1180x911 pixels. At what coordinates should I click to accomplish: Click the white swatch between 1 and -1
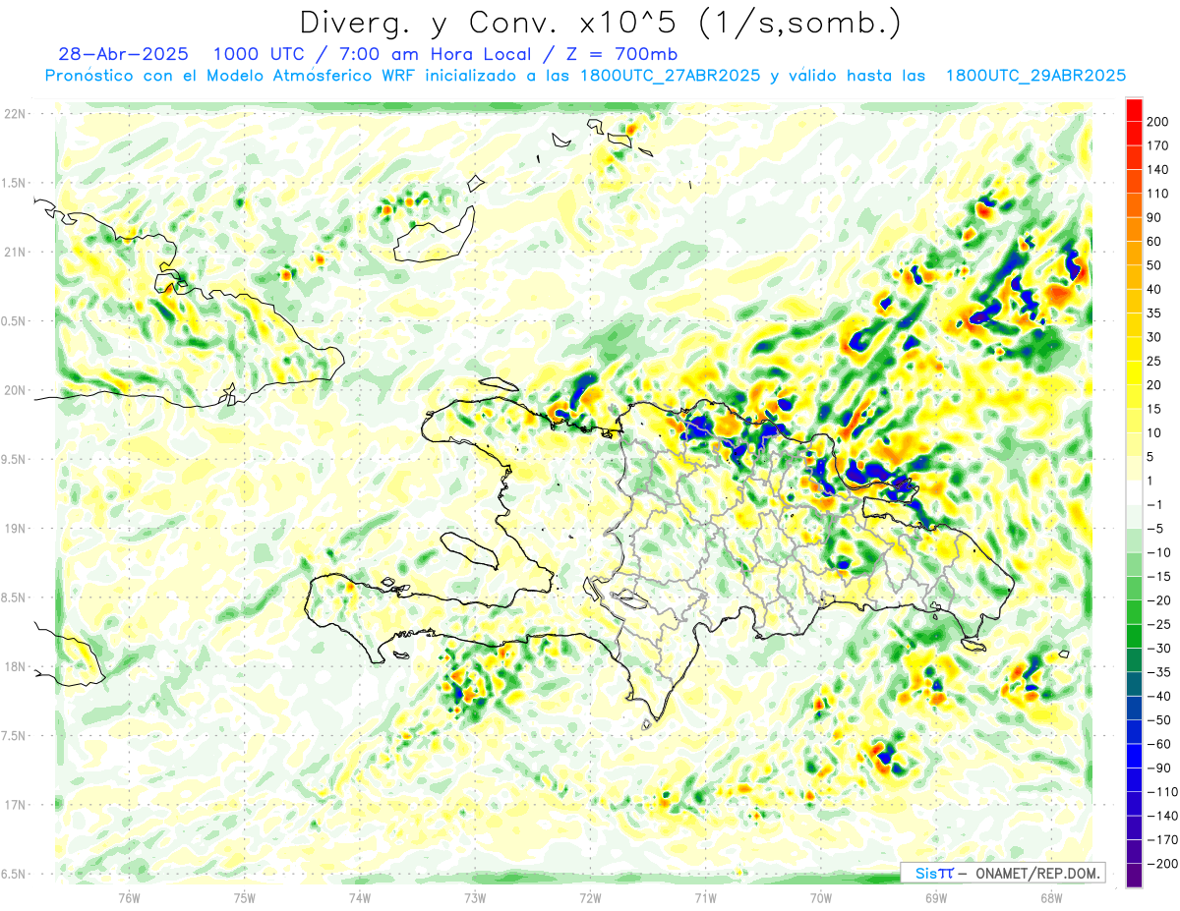click(x=1134, y=492)
